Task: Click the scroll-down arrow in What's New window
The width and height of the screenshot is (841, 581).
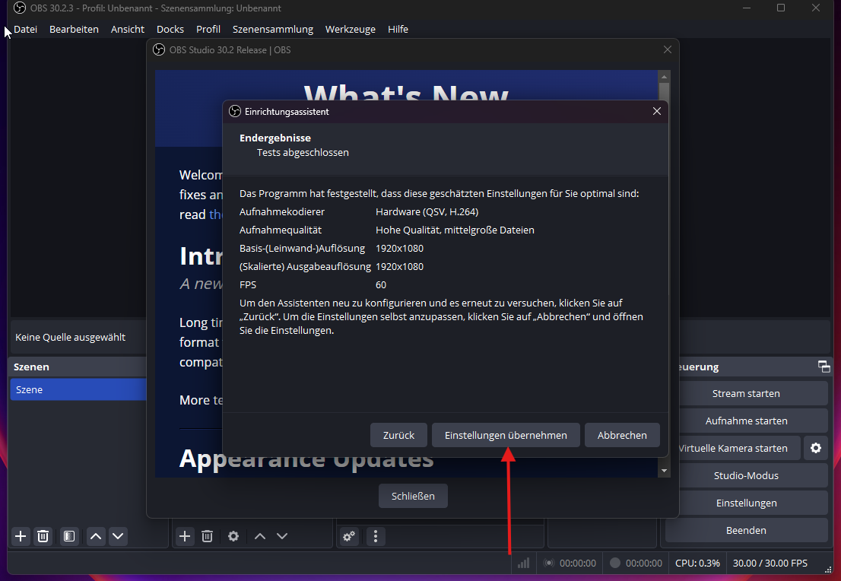Action: point(664,471)
